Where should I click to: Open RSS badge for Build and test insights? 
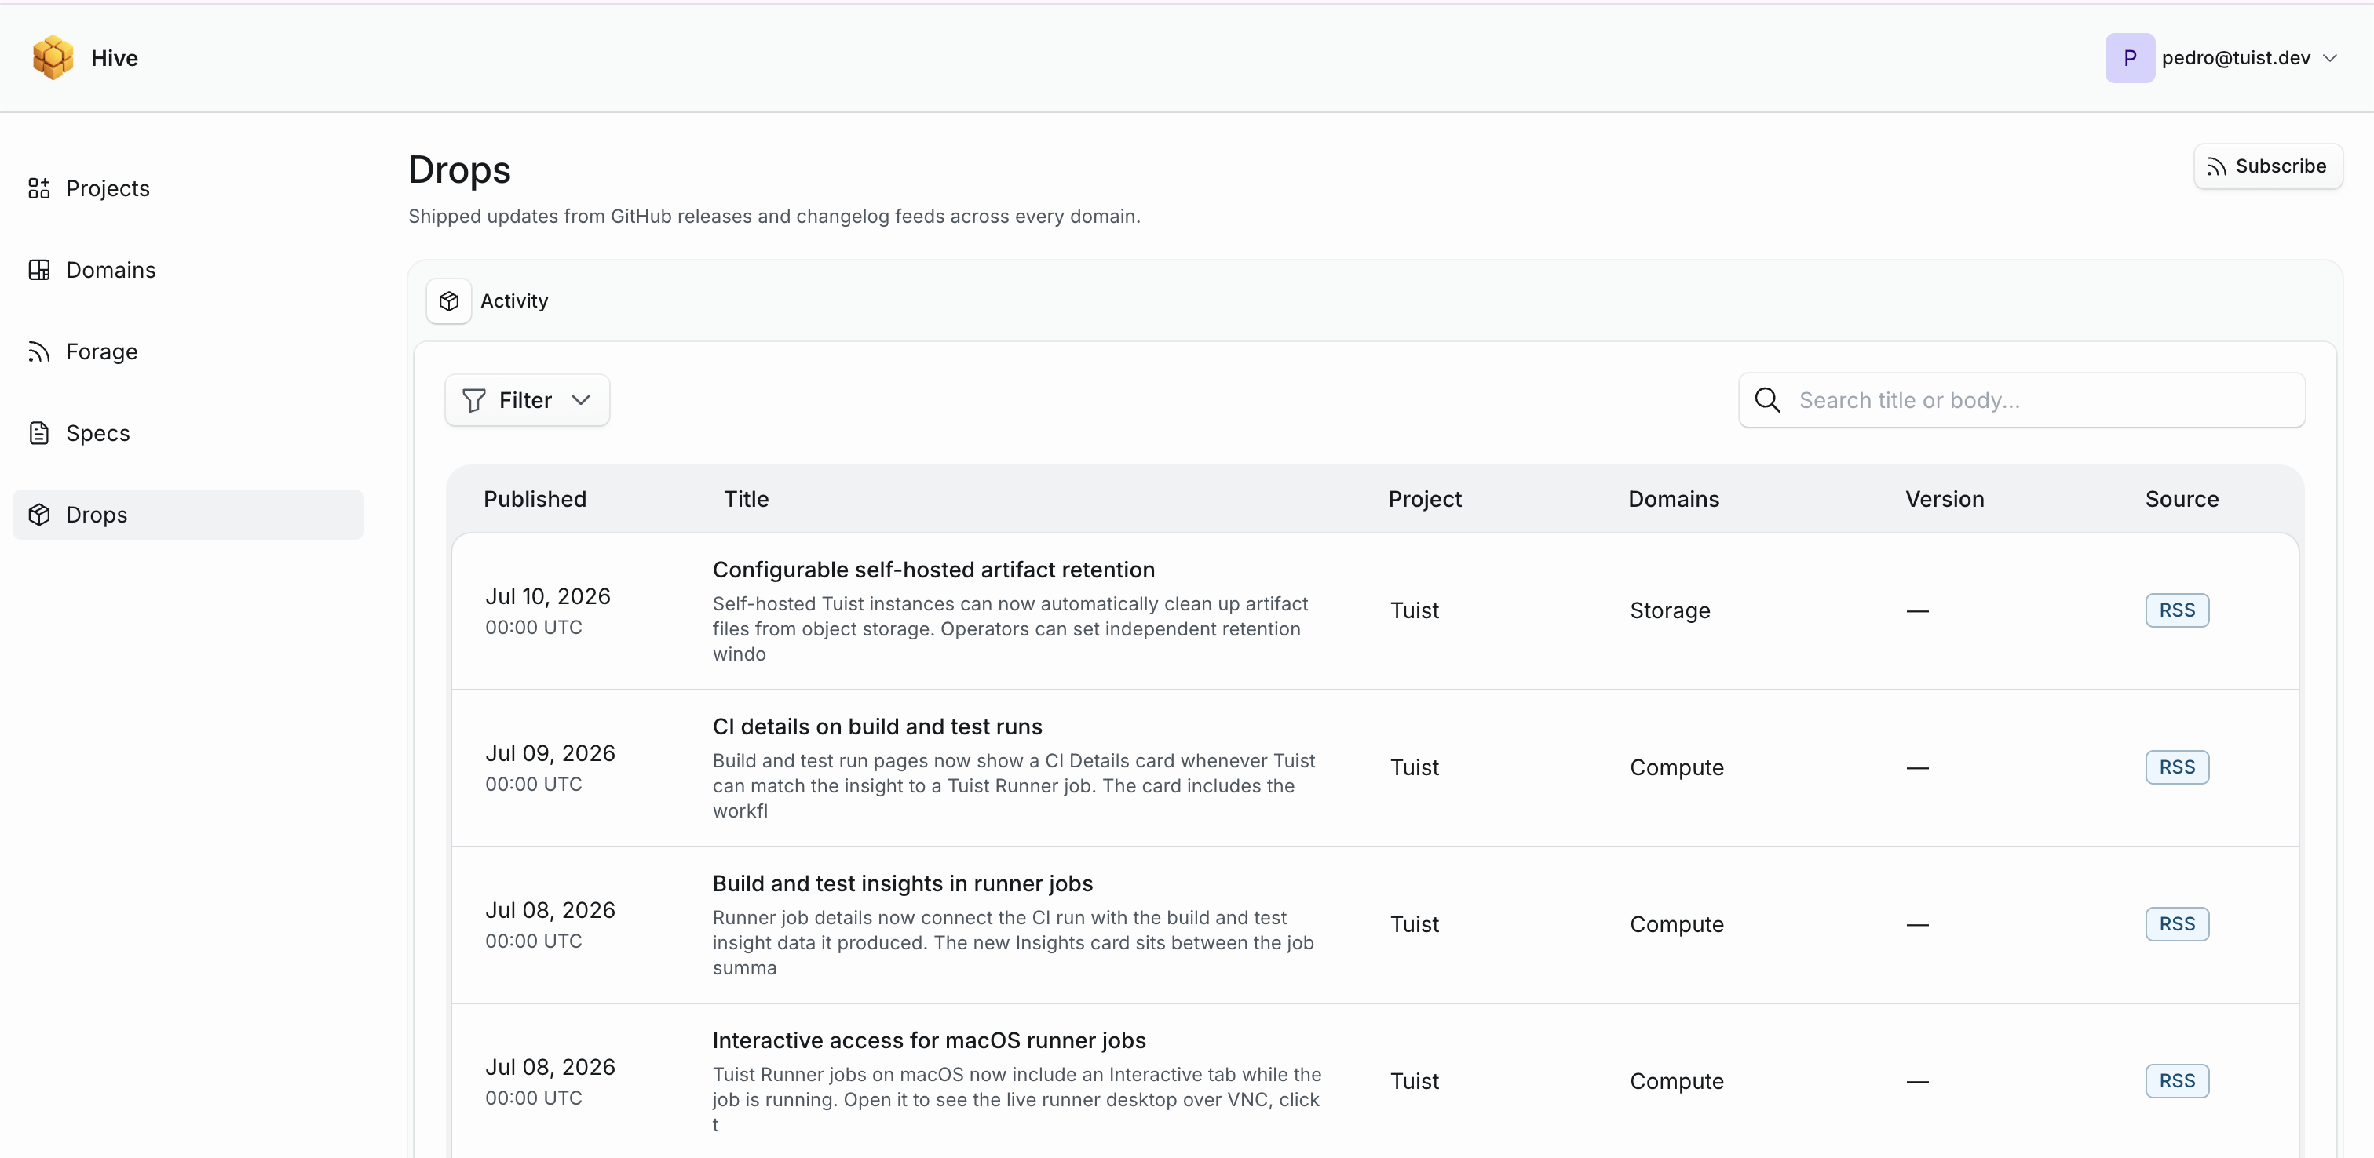click(2177, 924)
